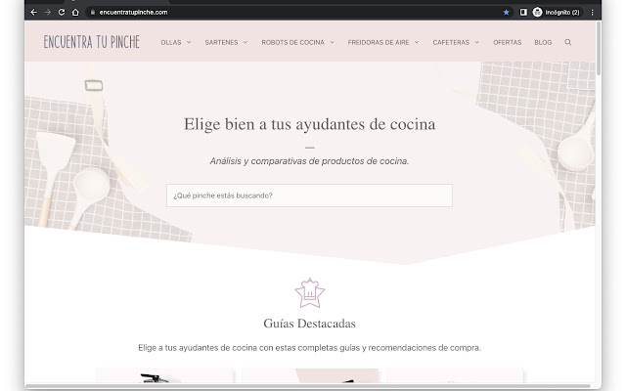The height and width of the screenshot is (391, 626).
Task: Expand the OLLAS dropdown chevron
Action: point(189,42)
